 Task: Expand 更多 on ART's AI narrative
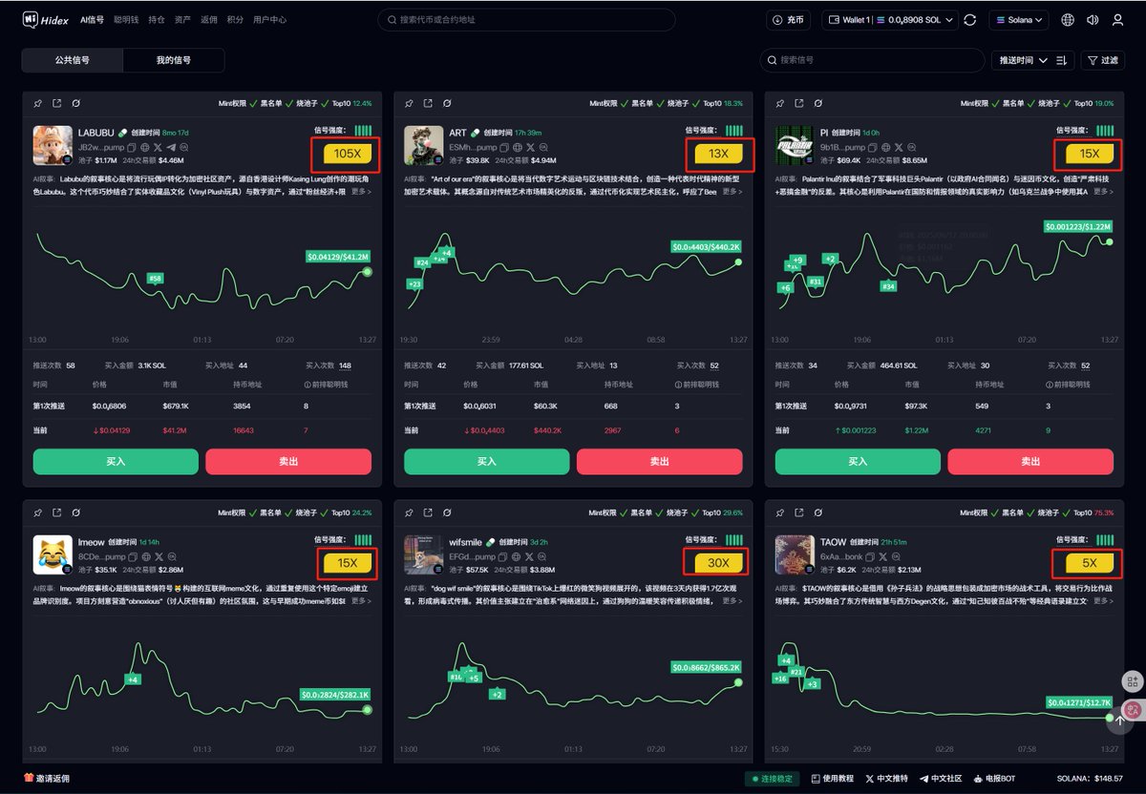[732, 192]
